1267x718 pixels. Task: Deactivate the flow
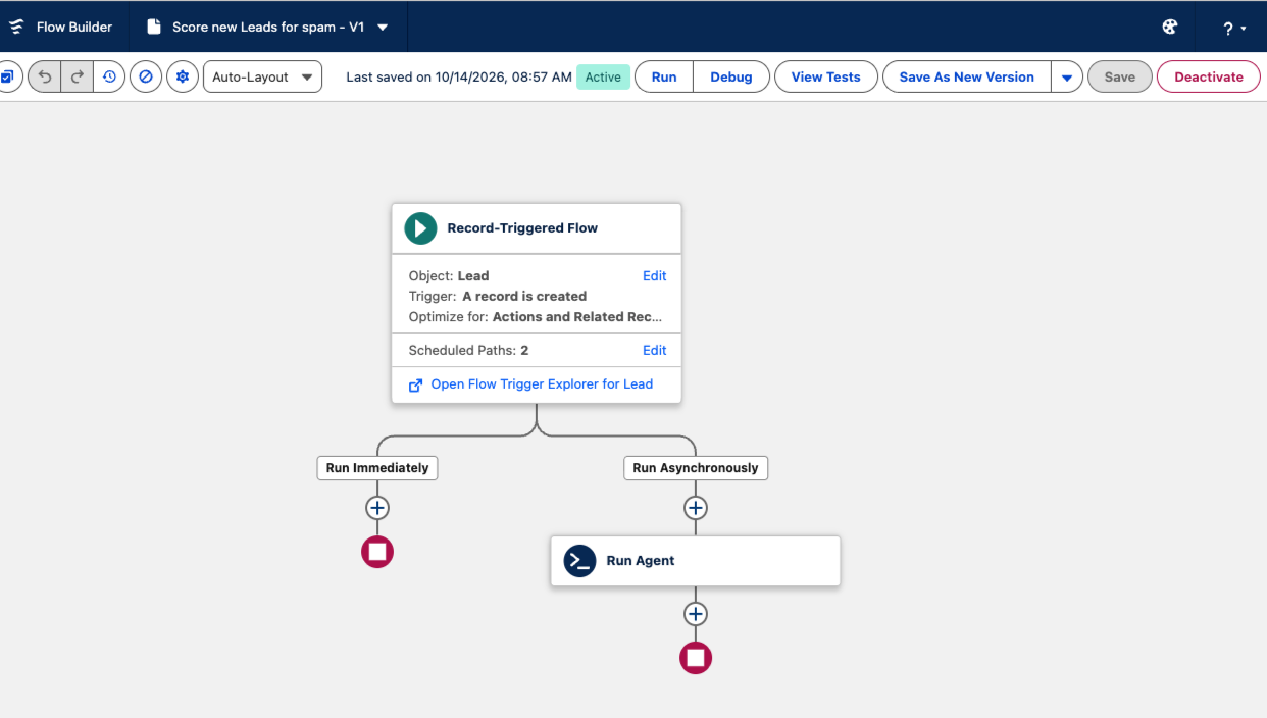(x=1208, y=77)
